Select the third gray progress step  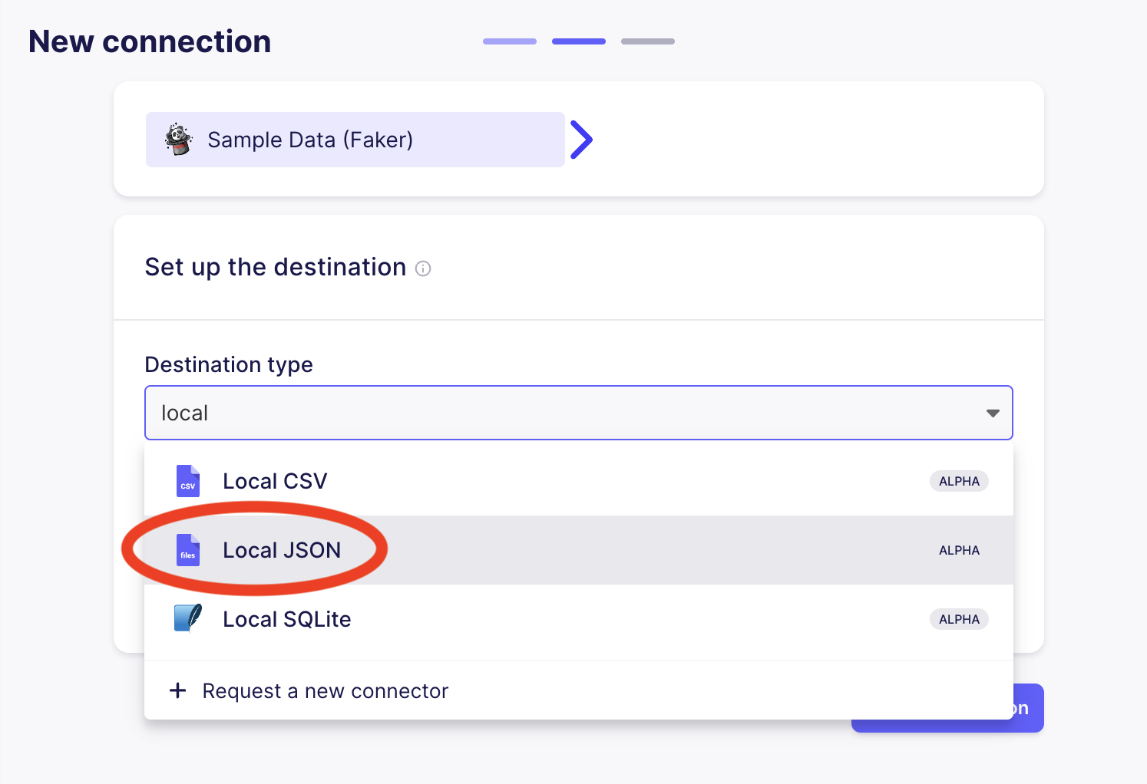[647, 41]
